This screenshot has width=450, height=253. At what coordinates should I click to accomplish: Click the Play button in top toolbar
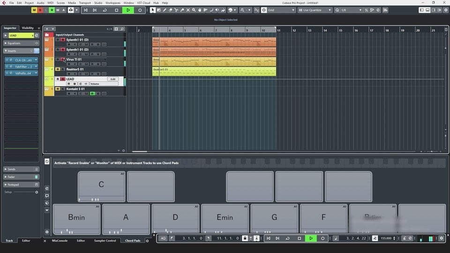pos(128,10)
